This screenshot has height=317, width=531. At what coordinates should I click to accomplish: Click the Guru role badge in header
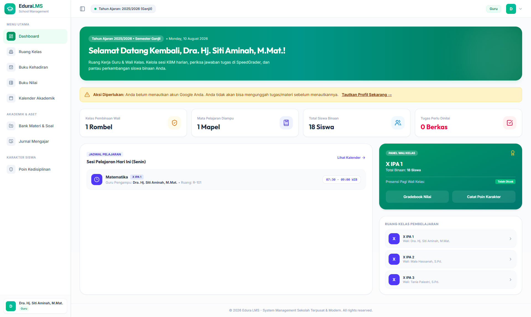(493, 9)
